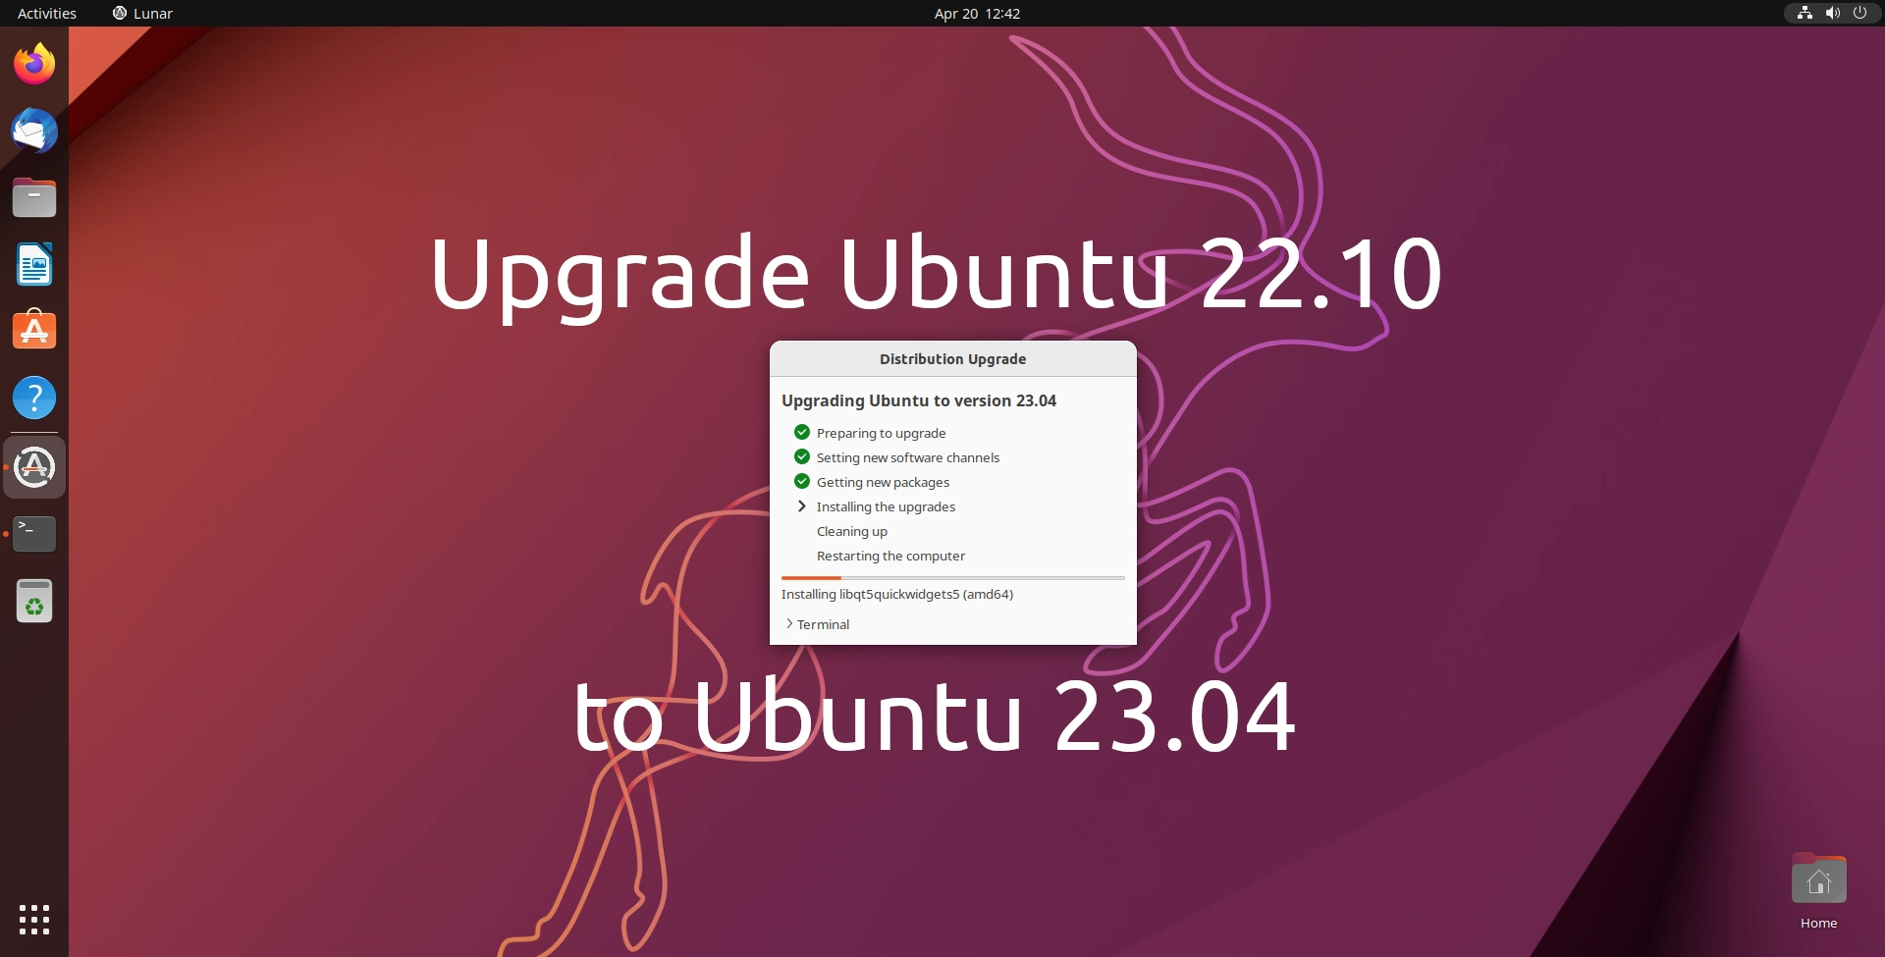This screenshot has width=1885, height=957.
Task: Click the upgrade progress bar
Action: pos(952,578)
